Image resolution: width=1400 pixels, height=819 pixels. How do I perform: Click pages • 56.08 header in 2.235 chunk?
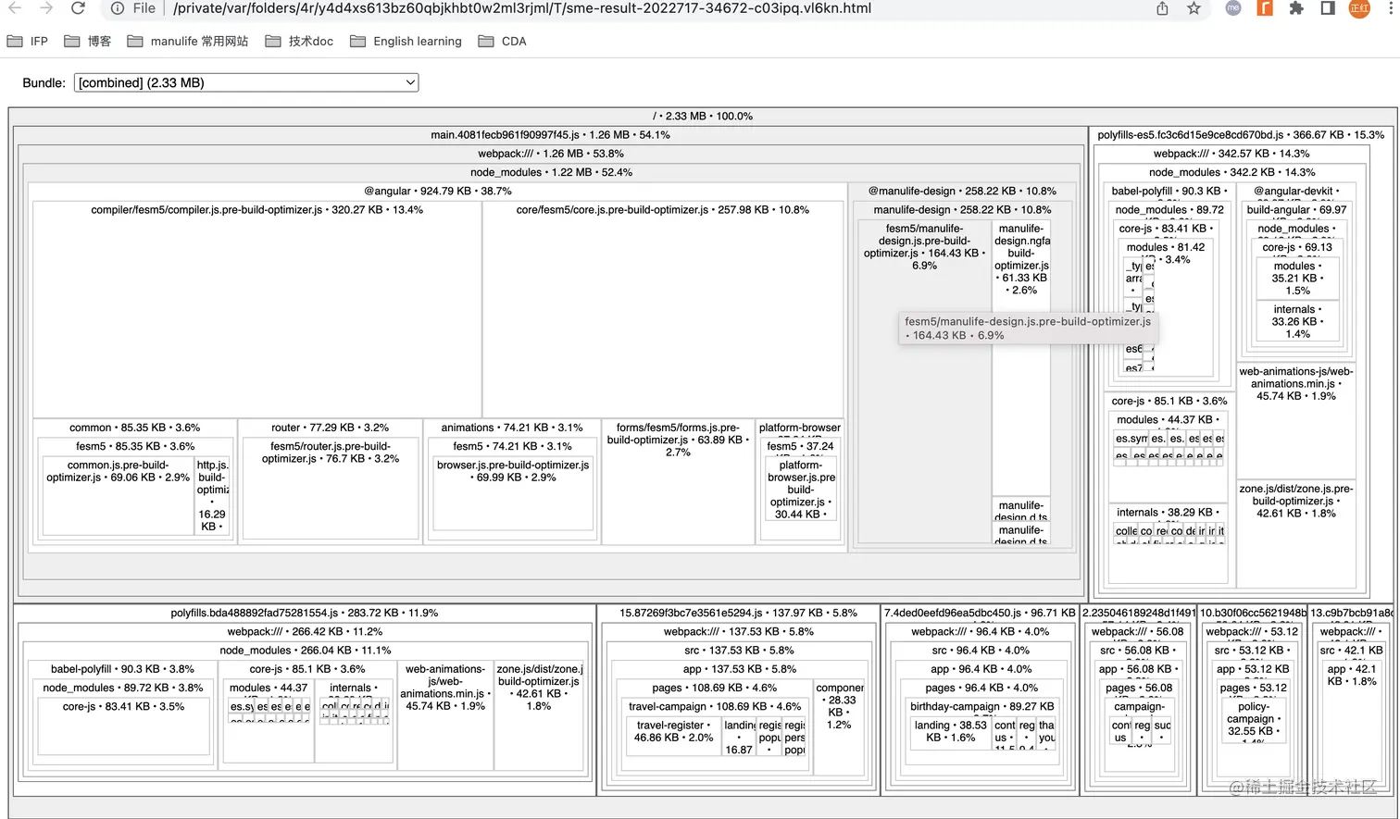coord(1138,688)
